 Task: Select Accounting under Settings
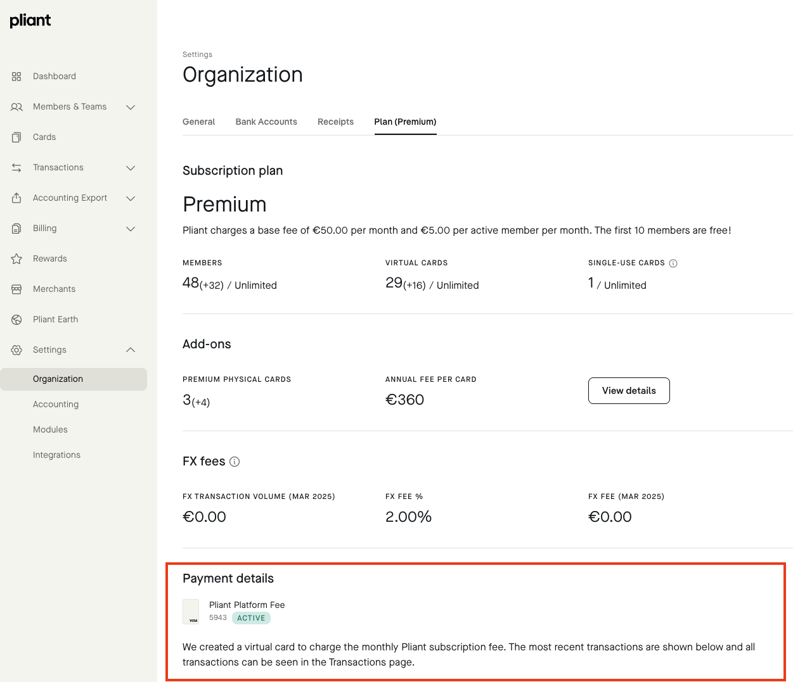click(56, 404)
